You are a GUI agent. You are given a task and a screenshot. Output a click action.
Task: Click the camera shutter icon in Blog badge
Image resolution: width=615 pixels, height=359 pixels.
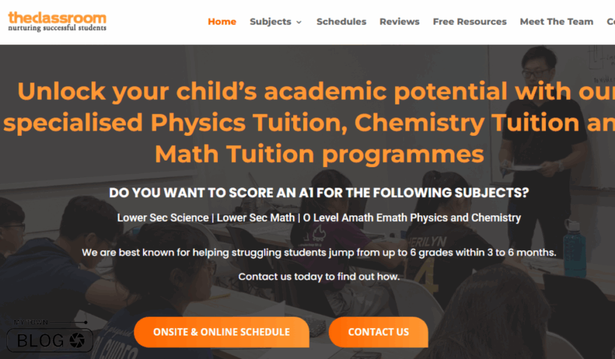pyautogui.click(x=77, y=341)
